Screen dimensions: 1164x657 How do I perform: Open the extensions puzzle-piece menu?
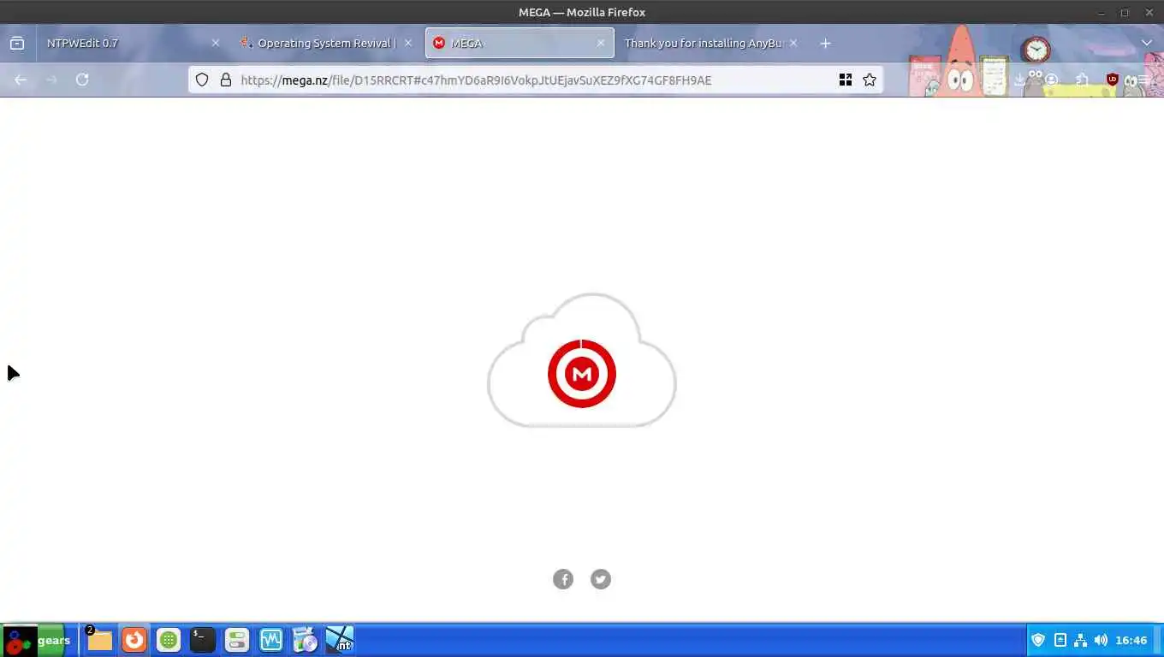(1083, 80)
